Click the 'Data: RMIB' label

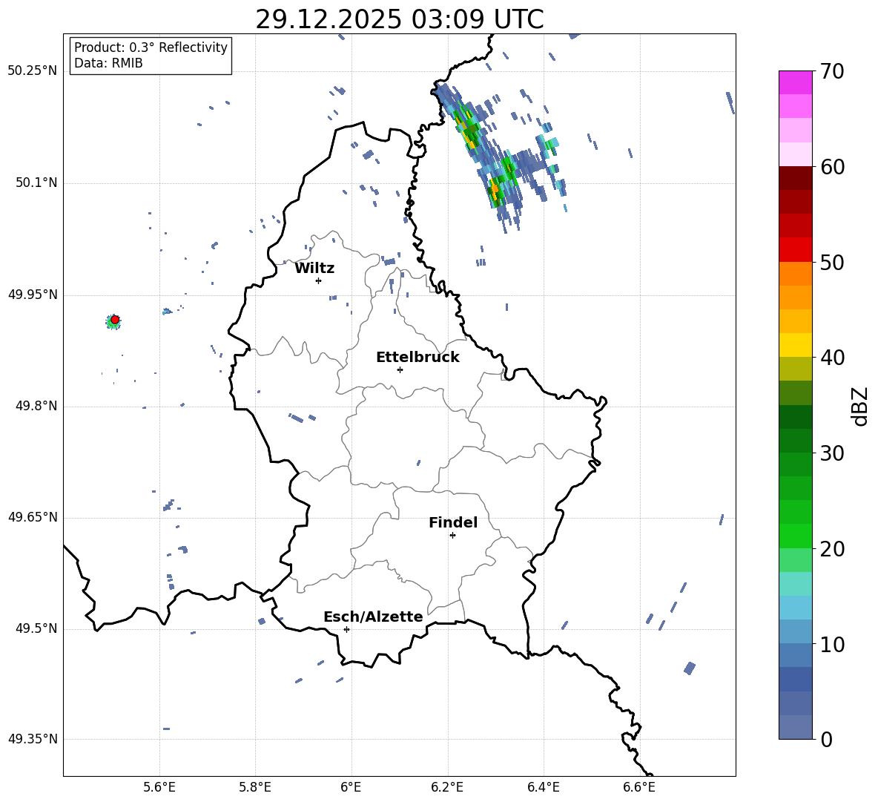tap(108, 63)
